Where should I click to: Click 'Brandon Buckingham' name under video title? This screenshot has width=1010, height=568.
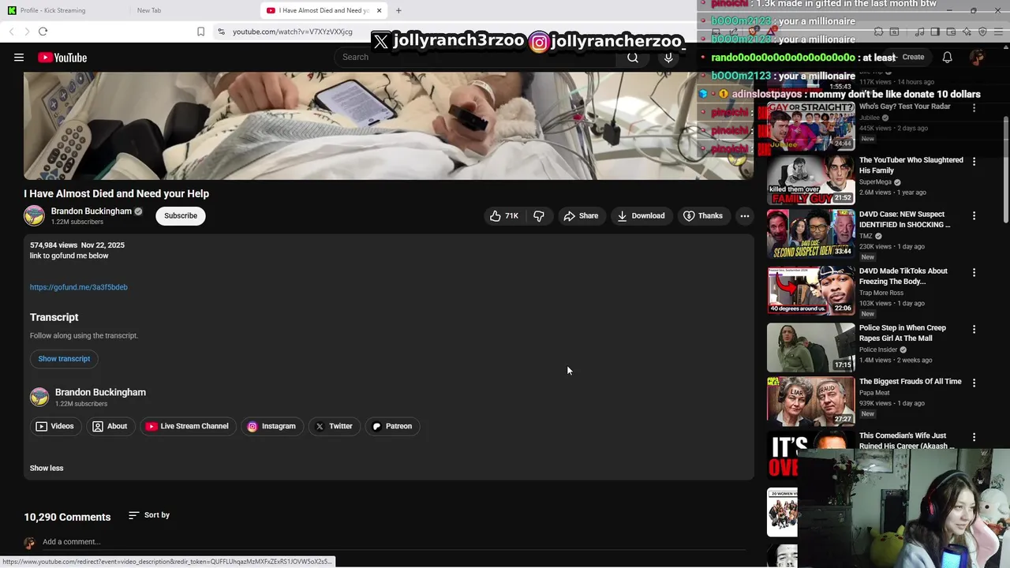pos(92,211)
